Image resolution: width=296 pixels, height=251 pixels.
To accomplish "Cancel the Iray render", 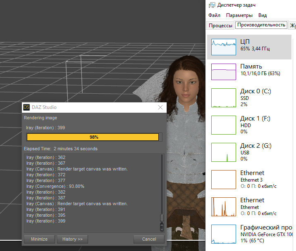I will coord(149,239).
